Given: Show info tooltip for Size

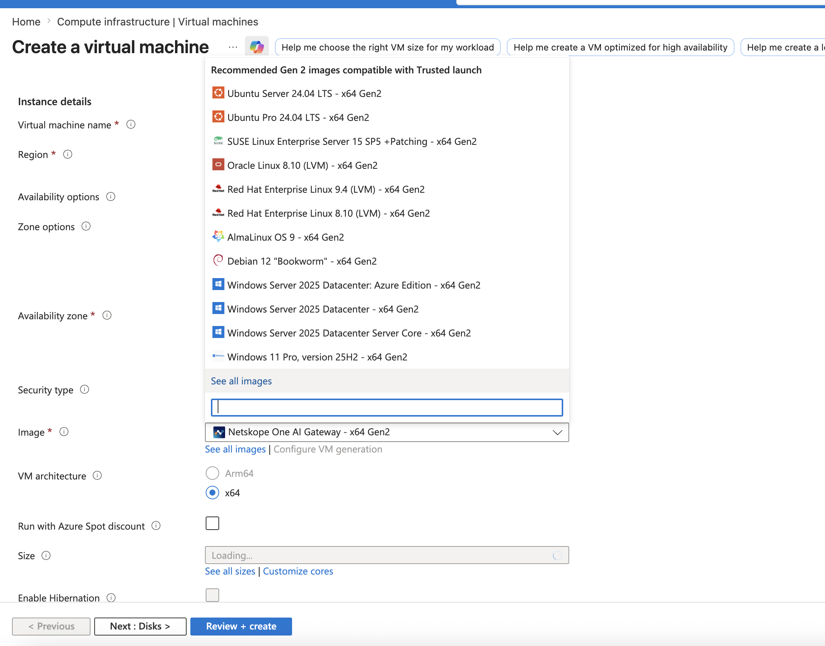Looking at the screenshot, I should [46, 555].
